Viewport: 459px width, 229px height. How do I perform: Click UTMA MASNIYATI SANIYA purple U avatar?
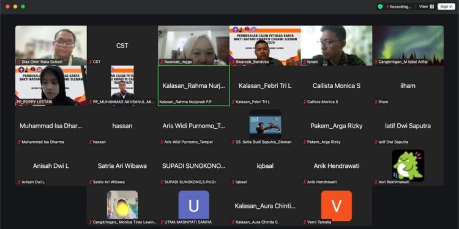(x=194, y=205)
